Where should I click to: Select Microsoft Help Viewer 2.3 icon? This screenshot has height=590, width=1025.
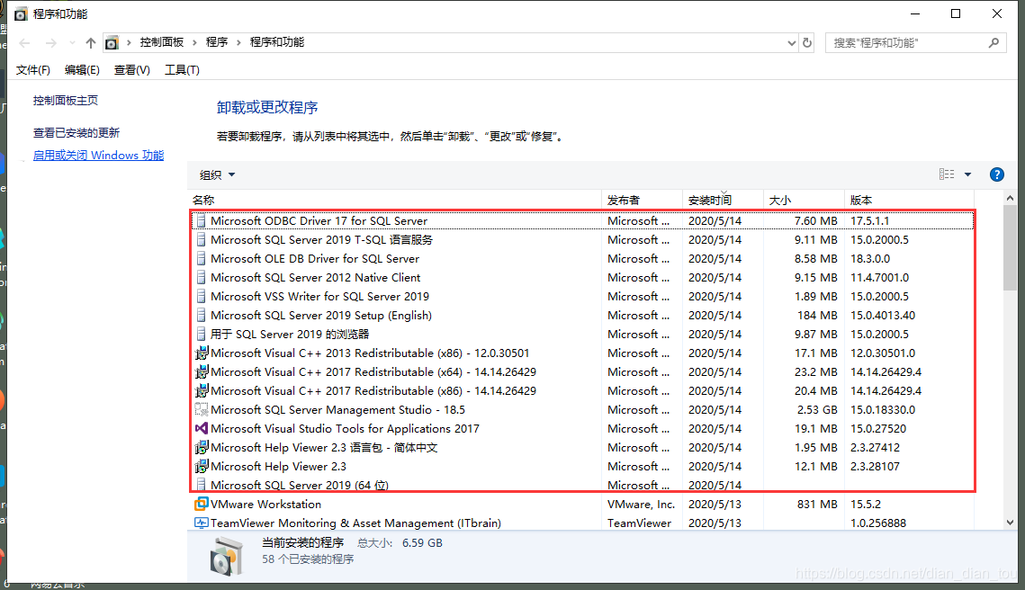[202, 467]
